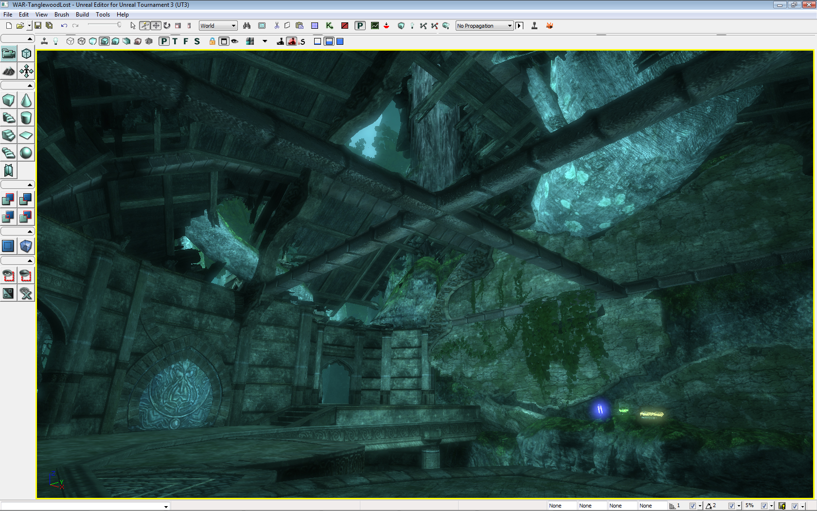Expand the recent files arrow beside Open
Viewport: 817px width, 511px height.
click(x=29, y=26)
